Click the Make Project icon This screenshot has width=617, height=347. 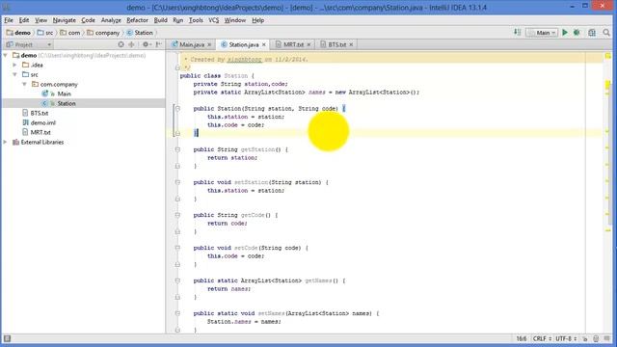(517, 32)
